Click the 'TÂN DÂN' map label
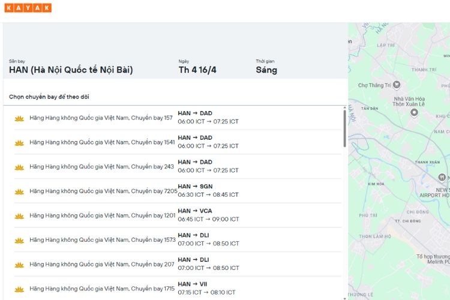This screenshot has width=450, height=300. click(x=370, y=108)
